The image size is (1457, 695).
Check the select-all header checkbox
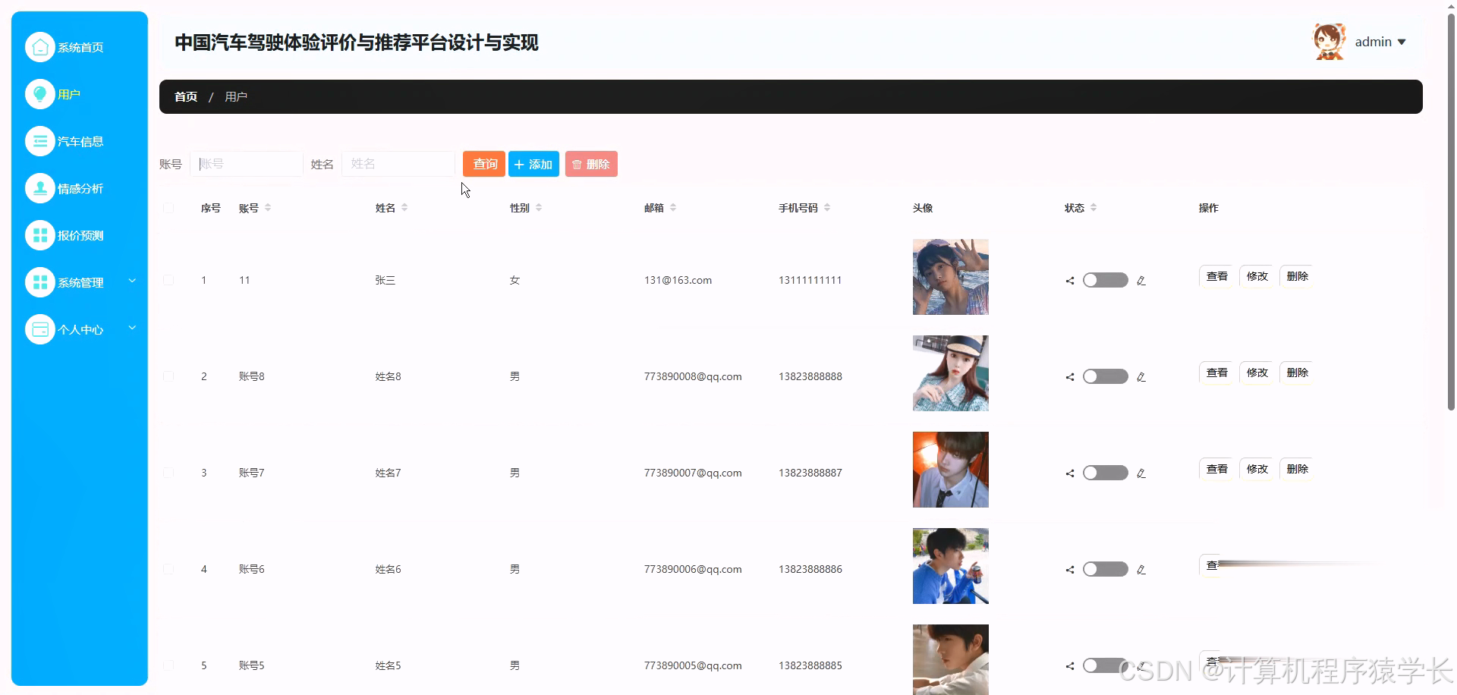(x=168, y=208)
